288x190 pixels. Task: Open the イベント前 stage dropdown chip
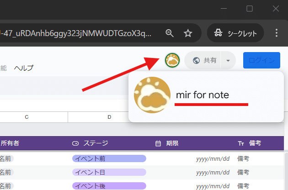[x=109, y=158]
